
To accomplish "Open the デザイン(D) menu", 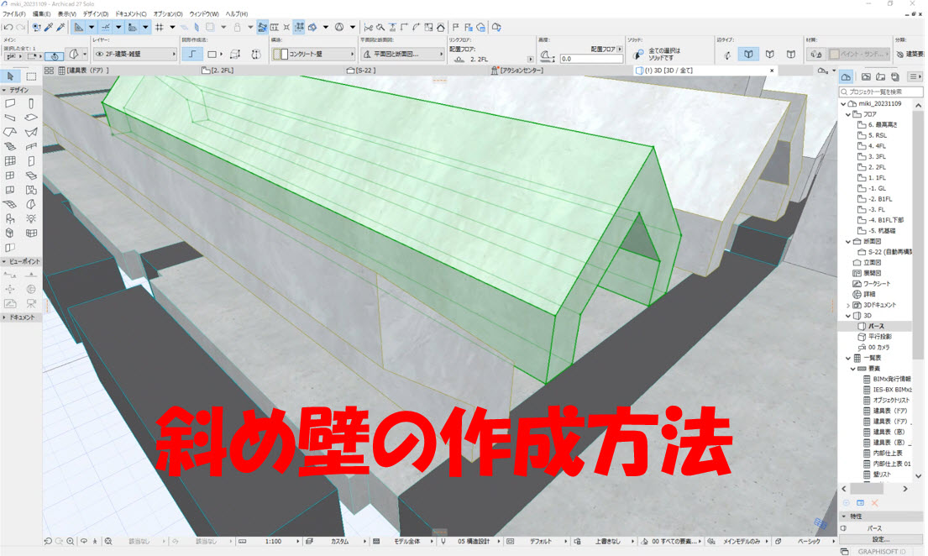I will coord(95,14).
